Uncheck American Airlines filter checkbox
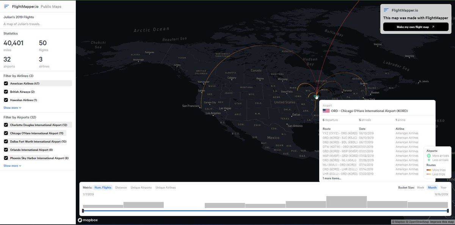The height and width of the screenshot is (225, 455). (x=6, y=83)
